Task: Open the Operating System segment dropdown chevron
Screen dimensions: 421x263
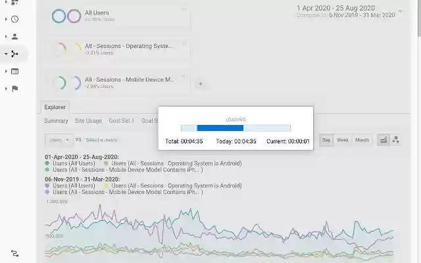Action: (184, 43)
